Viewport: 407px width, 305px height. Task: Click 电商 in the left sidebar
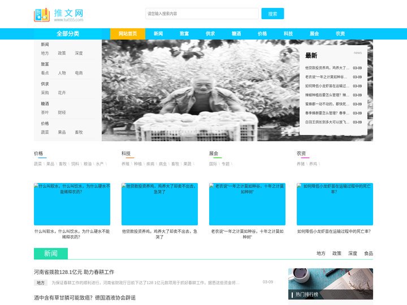(79, 73)
